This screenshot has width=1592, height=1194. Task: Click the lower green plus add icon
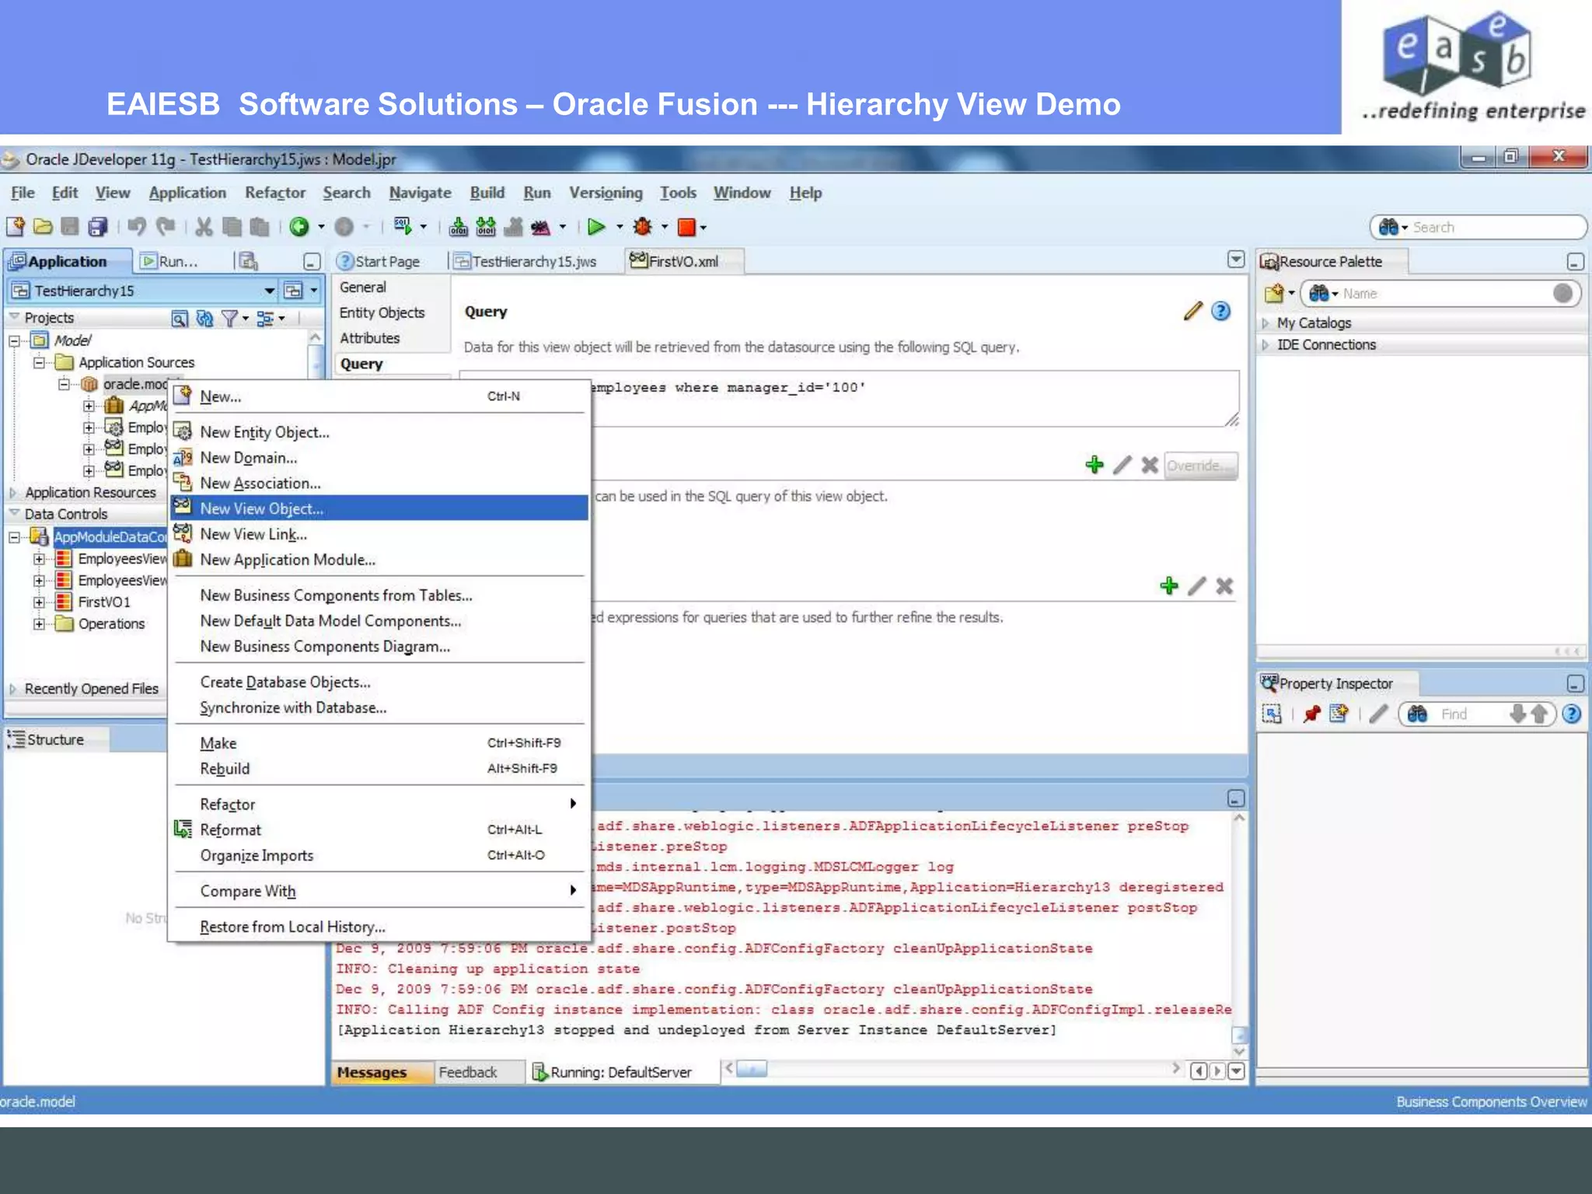[x=1169, y=586]
